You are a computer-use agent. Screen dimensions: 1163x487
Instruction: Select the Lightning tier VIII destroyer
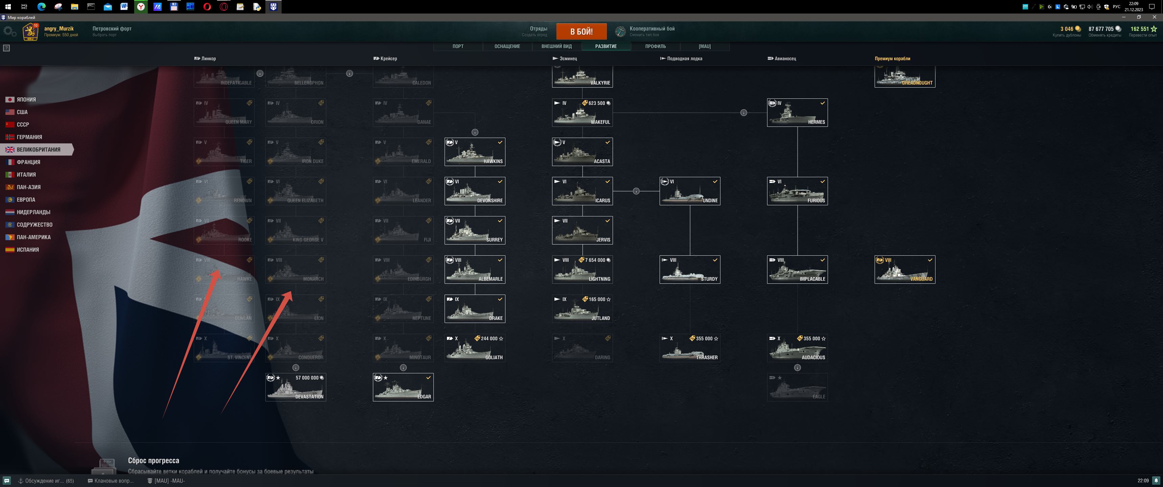tap(582, 270)
